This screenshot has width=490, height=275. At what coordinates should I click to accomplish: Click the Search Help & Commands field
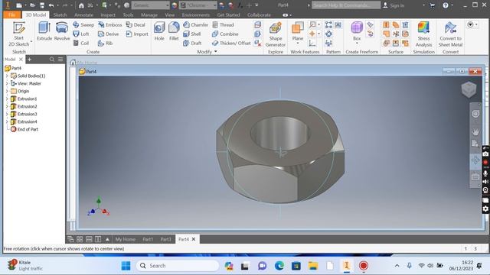(346, 5)
